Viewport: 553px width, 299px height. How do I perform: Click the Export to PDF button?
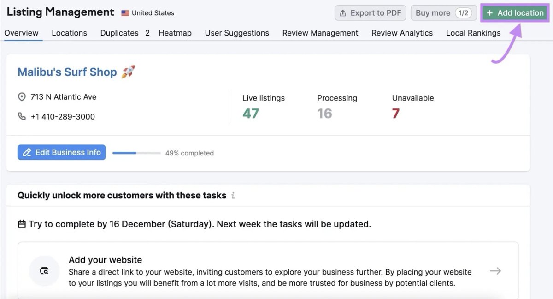(370, 13)
